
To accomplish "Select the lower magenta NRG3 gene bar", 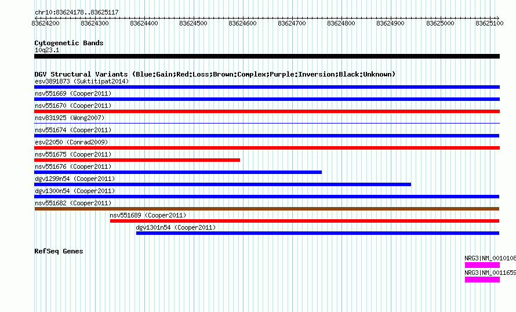I will pyautogui.click(x=482, y=280).
